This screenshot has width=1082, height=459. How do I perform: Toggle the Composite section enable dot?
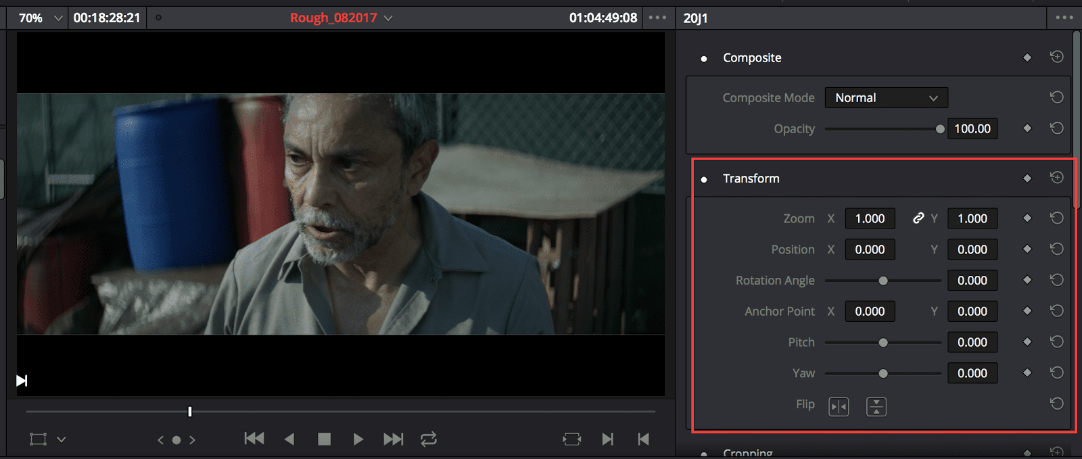click(x=704, y=59)
